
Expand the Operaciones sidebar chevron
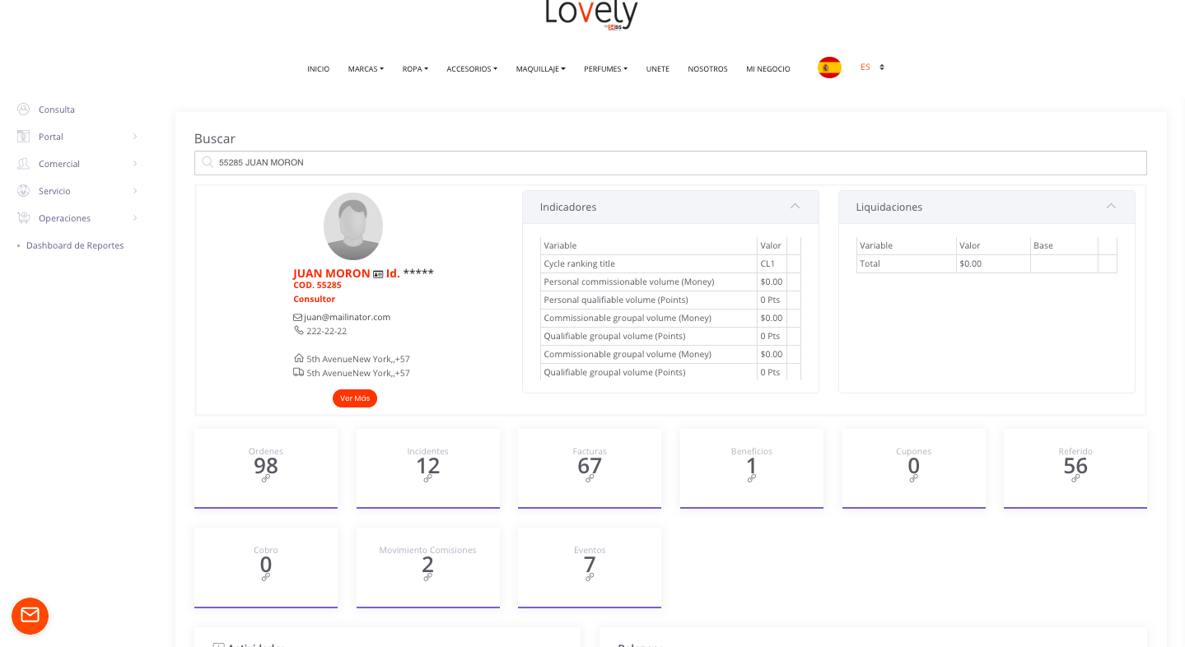135,218
